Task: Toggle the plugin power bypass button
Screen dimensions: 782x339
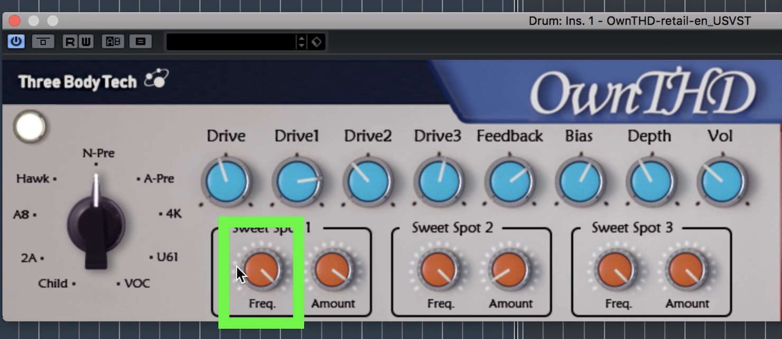Action: click(x=16, y=41)
